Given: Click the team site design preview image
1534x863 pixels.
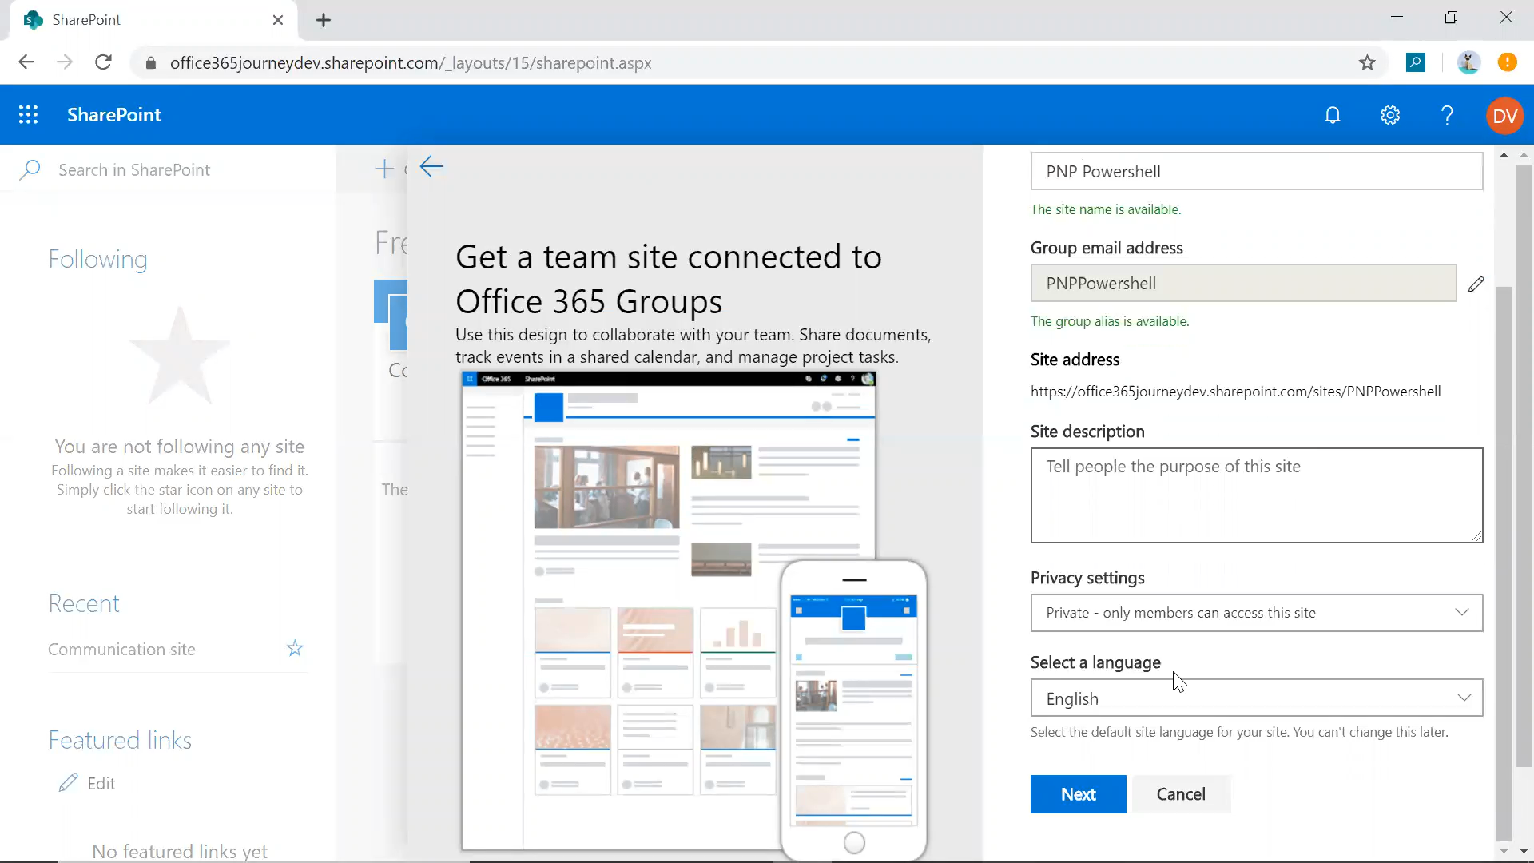Looking at the screenshot, I should pos(669,611).
